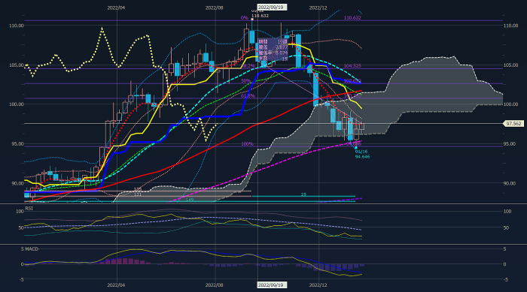Viewport: 527px width, 292px height.
Task: Select the 2022/04 date label on bottom axis
Action: pos(116,285)
